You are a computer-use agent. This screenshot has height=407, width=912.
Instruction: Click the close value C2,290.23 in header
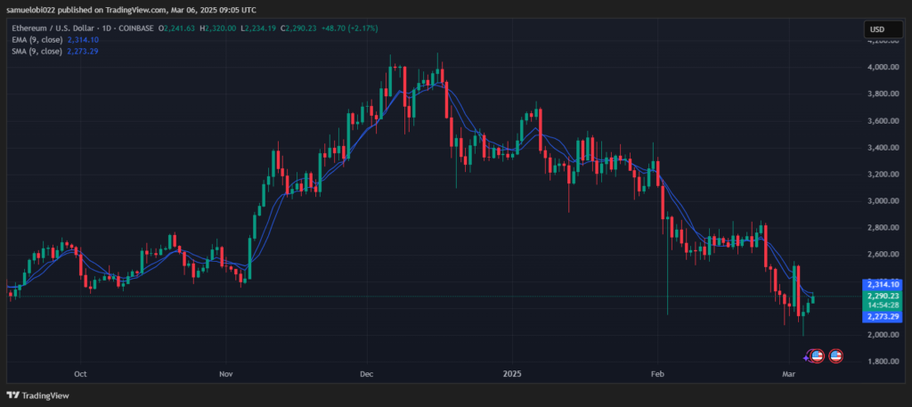pyautogui.click(x=299, y=28)
